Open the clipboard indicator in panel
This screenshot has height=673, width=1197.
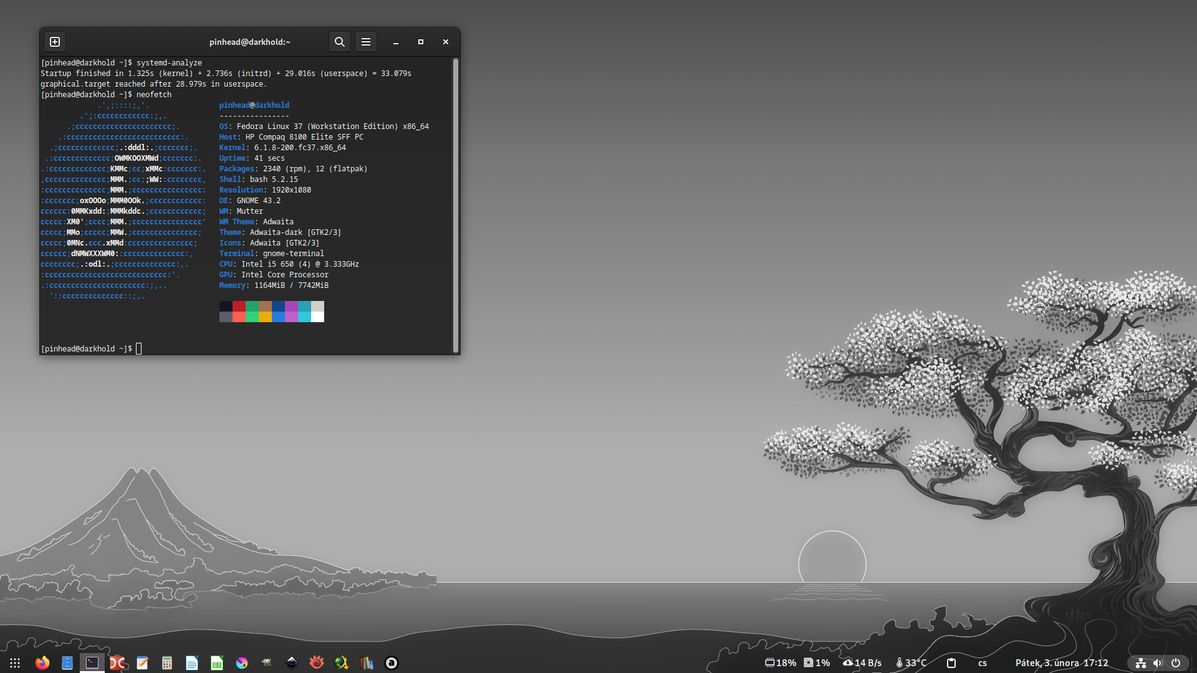point(951,663)
